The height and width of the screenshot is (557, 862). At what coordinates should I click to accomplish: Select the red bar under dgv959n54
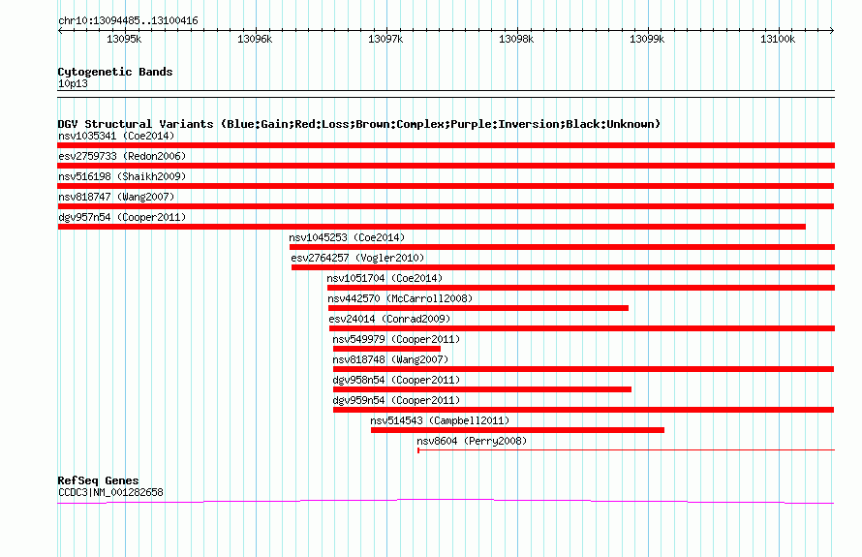(584, 410)
